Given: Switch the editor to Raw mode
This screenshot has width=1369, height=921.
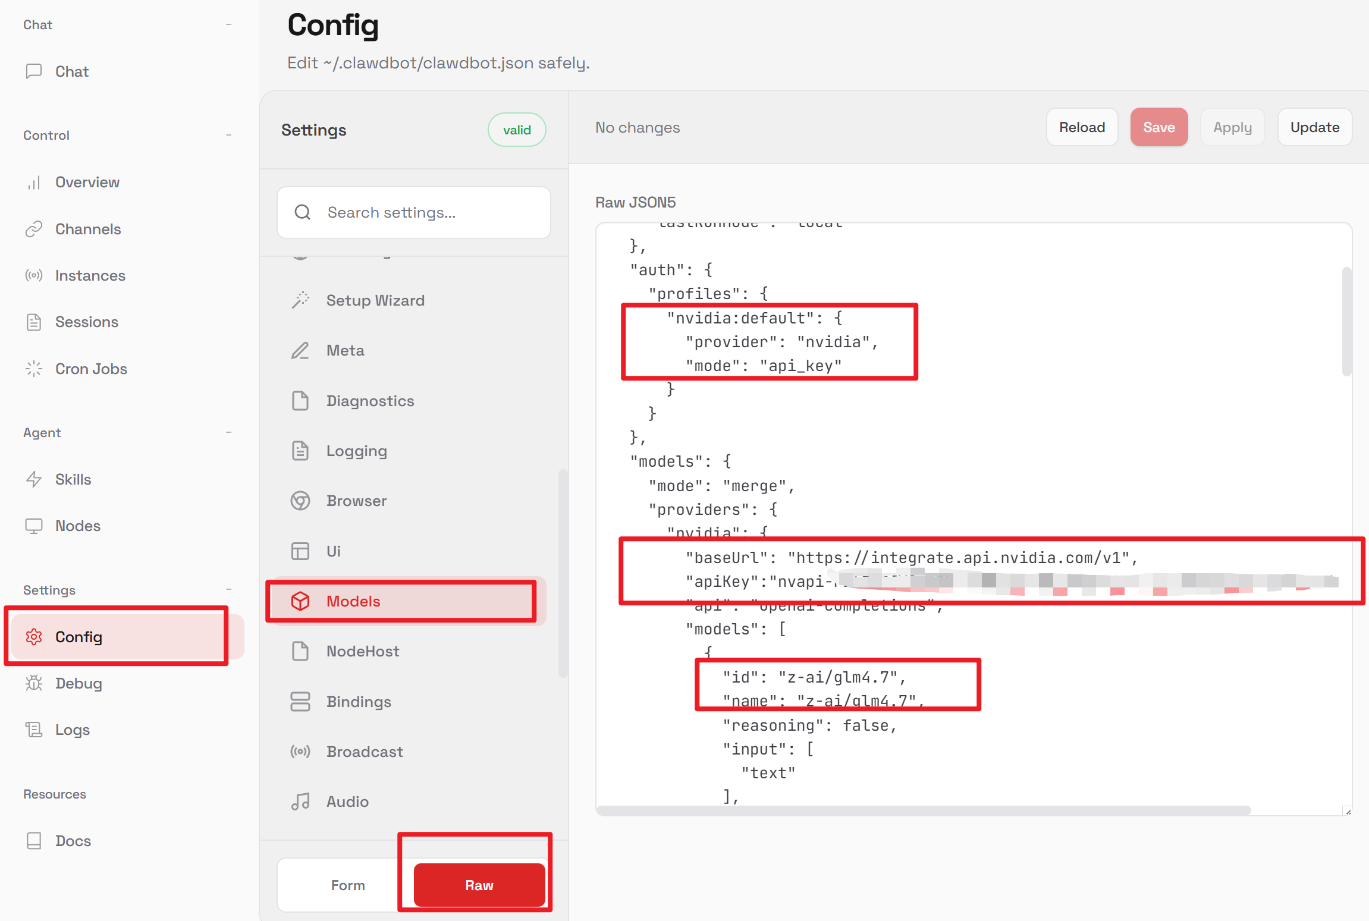Looking at the screenshot, I should tap(479, 885).
